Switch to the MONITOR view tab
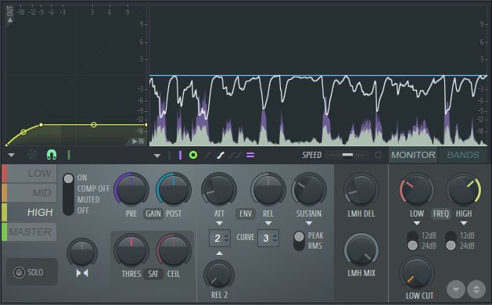Image resolution: width=492 pixels, height=305 pixels. point(413,155)
